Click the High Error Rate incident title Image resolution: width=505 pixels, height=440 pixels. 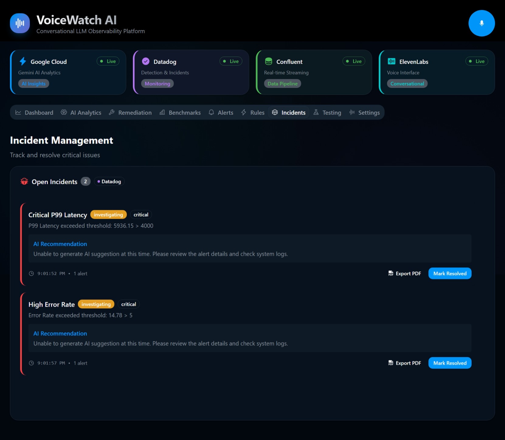click(52, 304)
